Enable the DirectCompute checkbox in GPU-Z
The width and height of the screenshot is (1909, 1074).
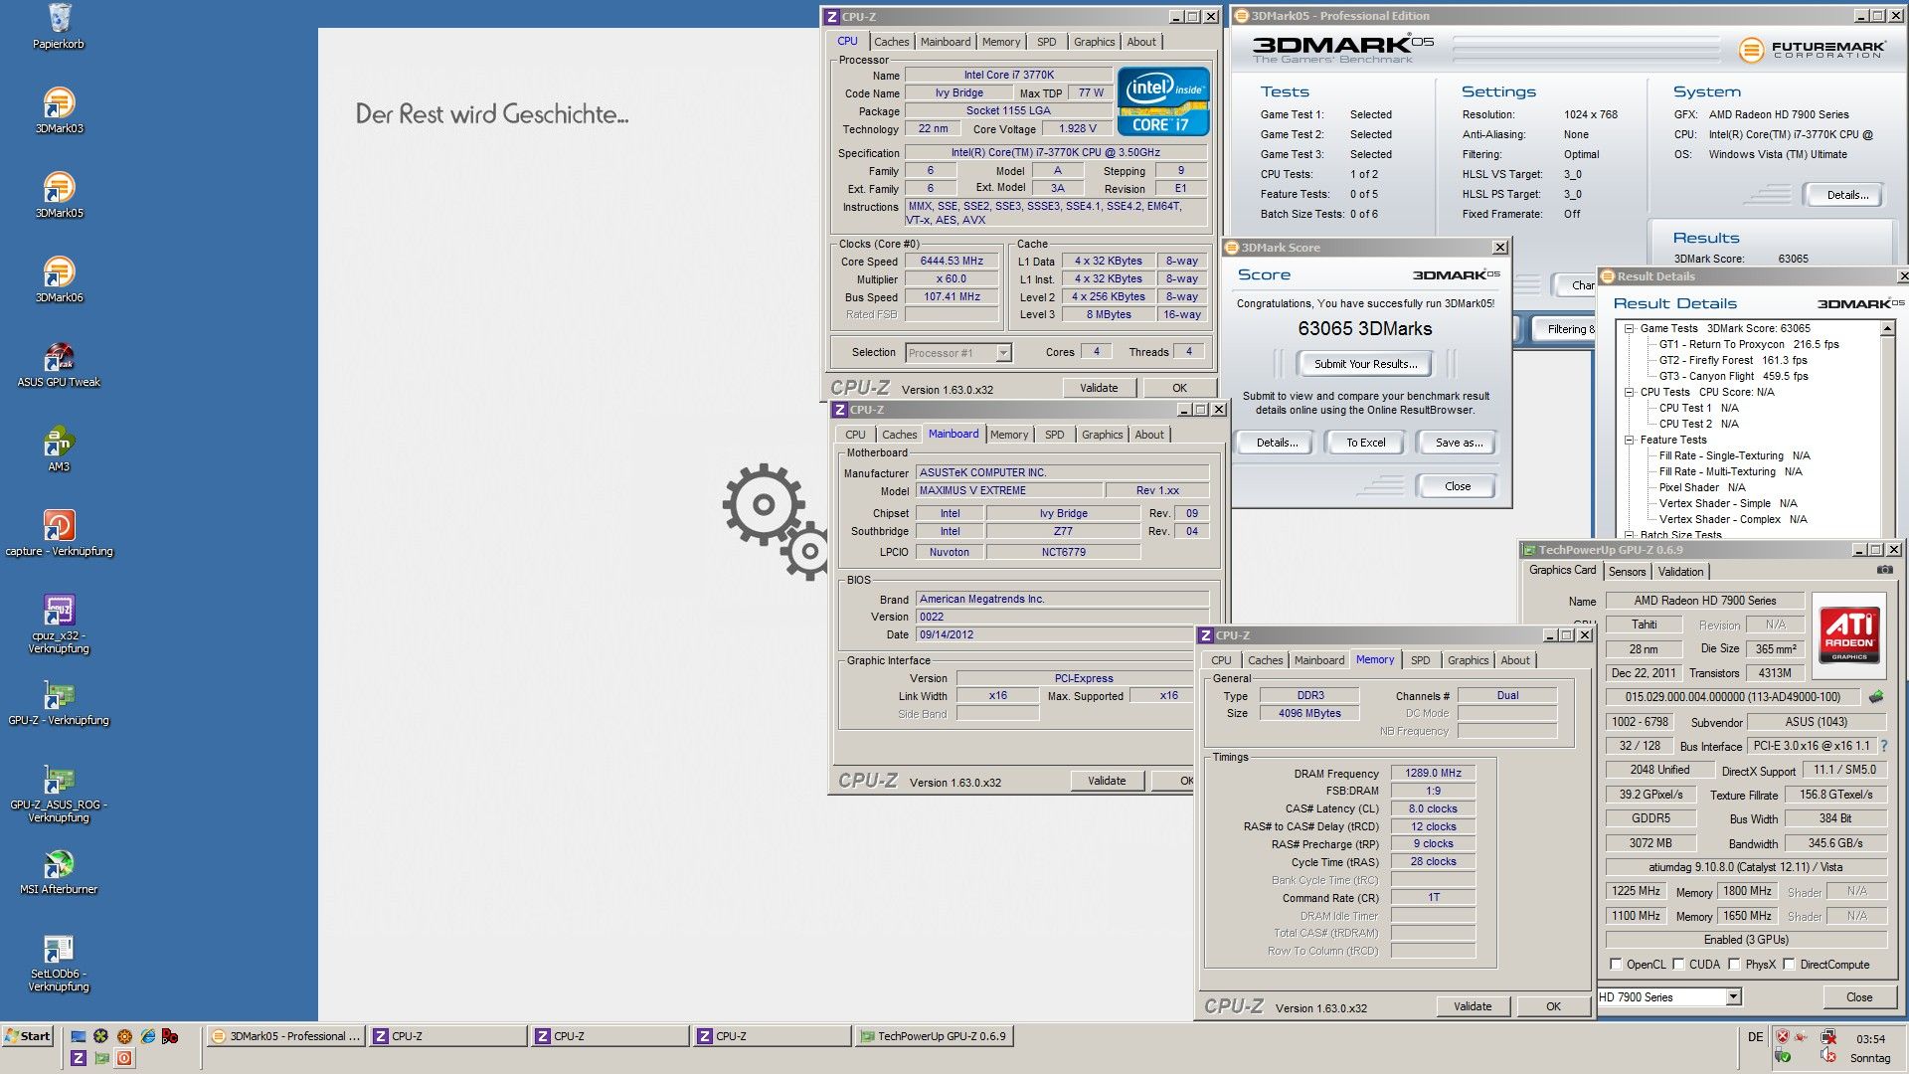click(1789, 964)
